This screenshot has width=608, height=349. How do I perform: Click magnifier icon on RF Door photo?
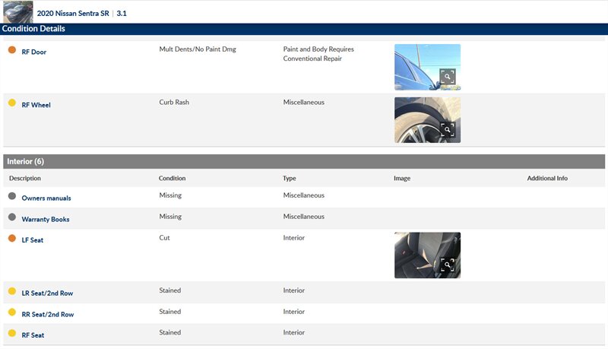pos(448,76)
